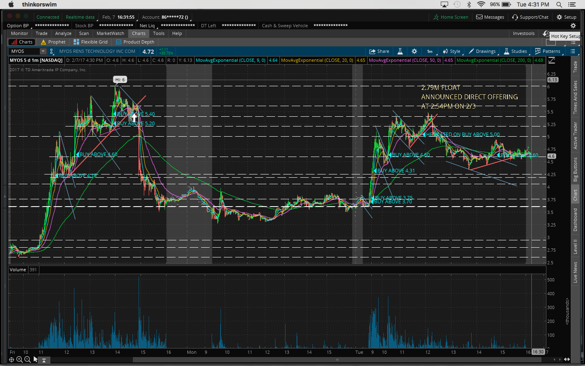Click the zoom in magnifier icon
This screenshot has width=585, height=366.
(19, 359)
